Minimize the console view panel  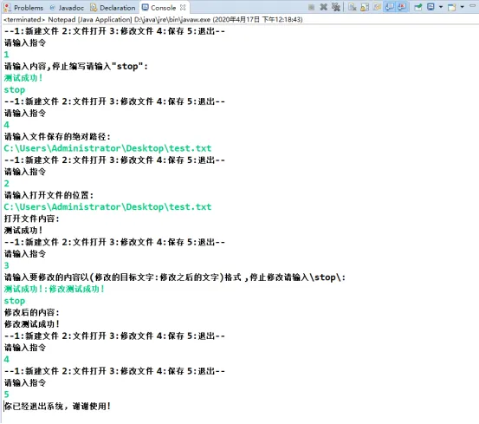473,6
